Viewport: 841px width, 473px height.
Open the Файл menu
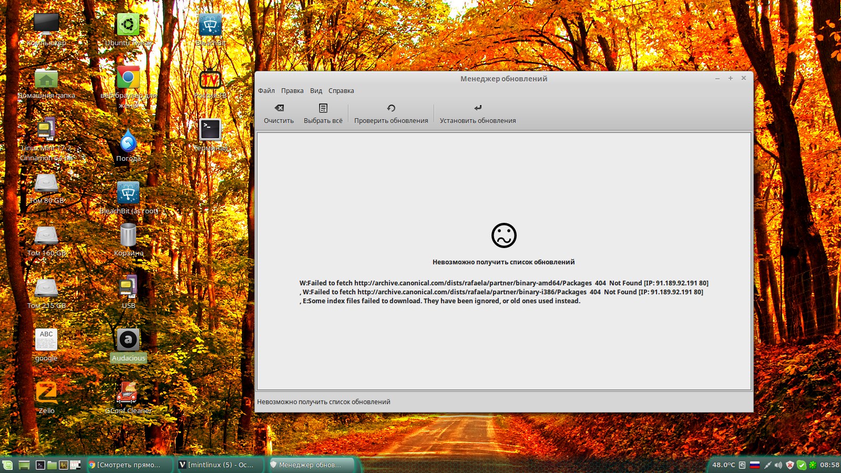(x=266, y=90)
